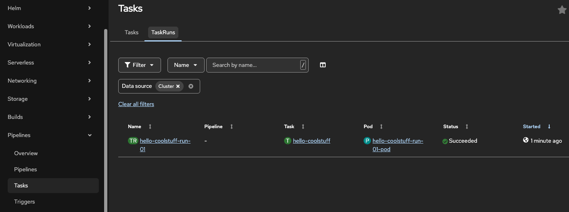Viewport: 569px width, 212px height.
Task: Click the favorite star icon
Action: (562, 10)
